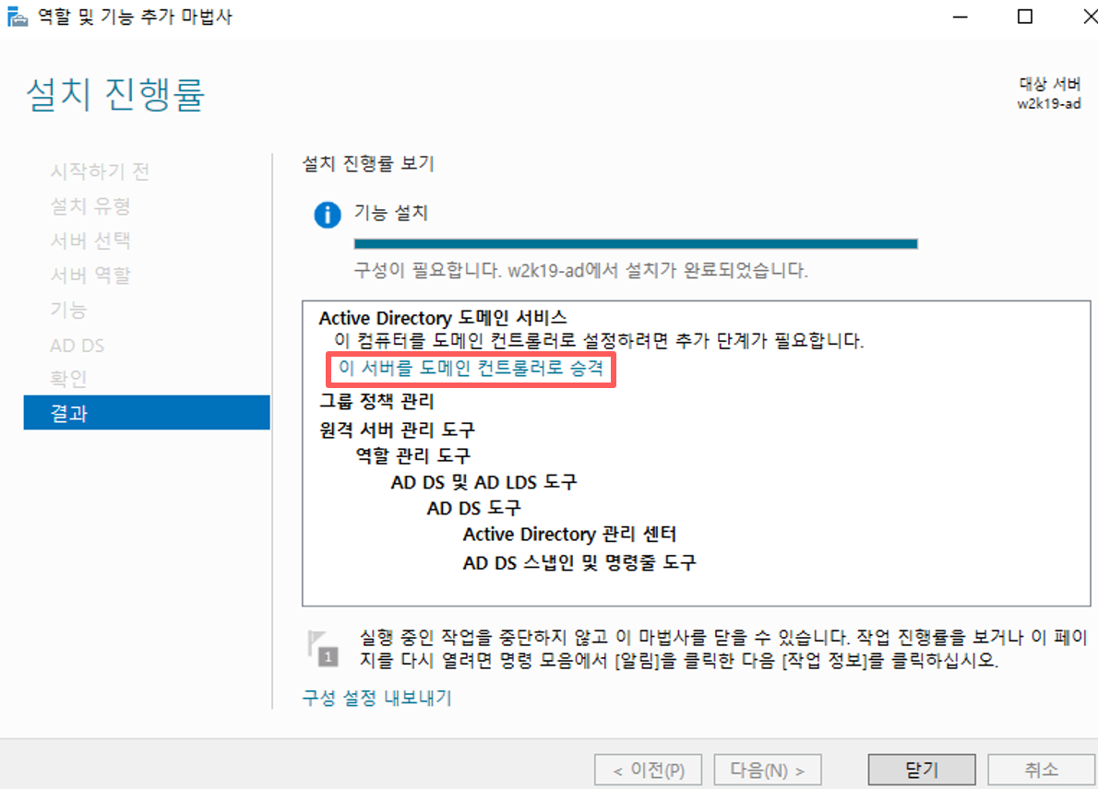Viewport: 1098px width, 789px height.
Task: Click 그룹 정책 관리 entry
Action: click(x=376, y=401)
